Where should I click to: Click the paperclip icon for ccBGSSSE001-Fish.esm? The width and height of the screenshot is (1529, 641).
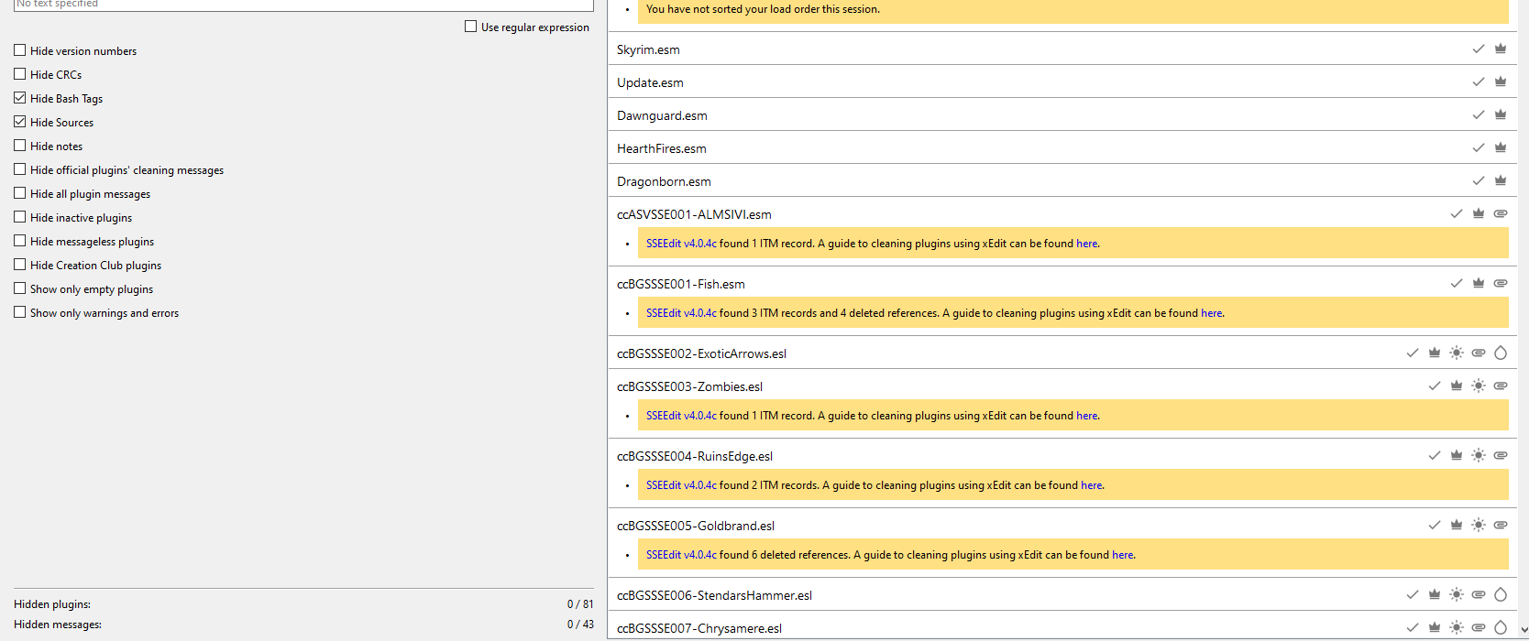(x=1501, y=284)
